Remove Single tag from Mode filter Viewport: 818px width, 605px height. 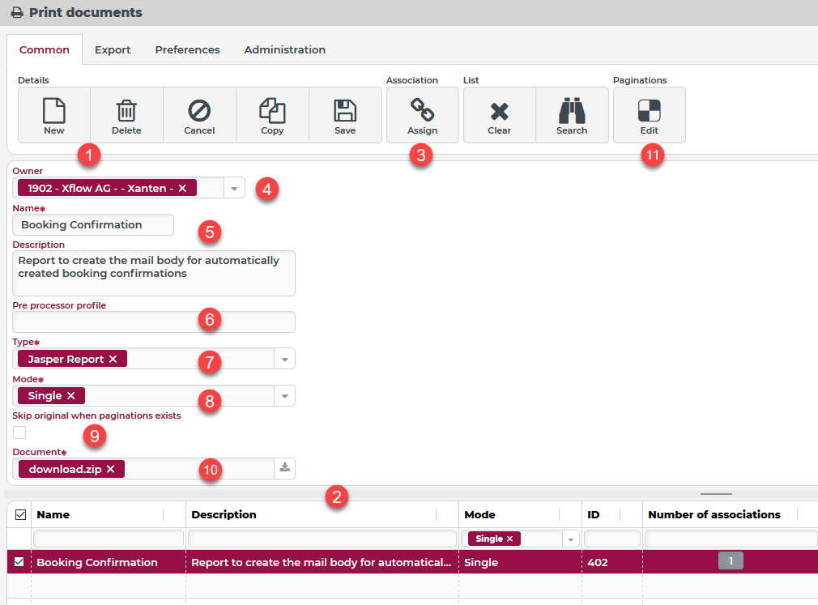click(x=509, y=539)
